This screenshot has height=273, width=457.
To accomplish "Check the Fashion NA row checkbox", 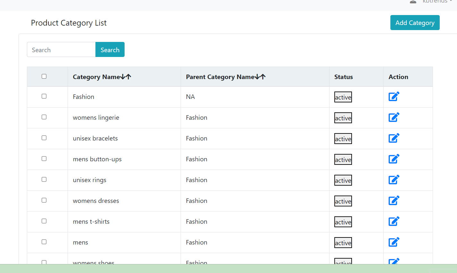I will (x=44, y=96).
